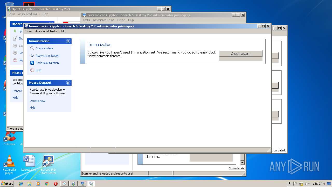332x187 pixels.
Task: Click the second gear icon in Update window
Action: point(15,53)
